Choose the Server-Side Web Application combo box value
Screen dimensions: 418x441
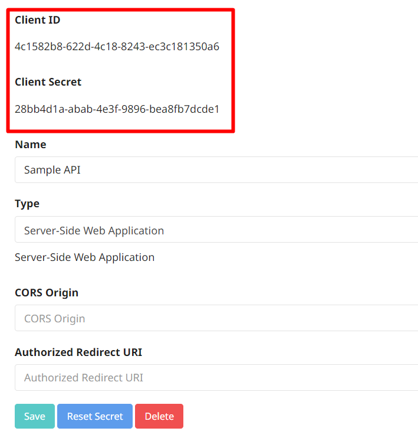(94, 230)
